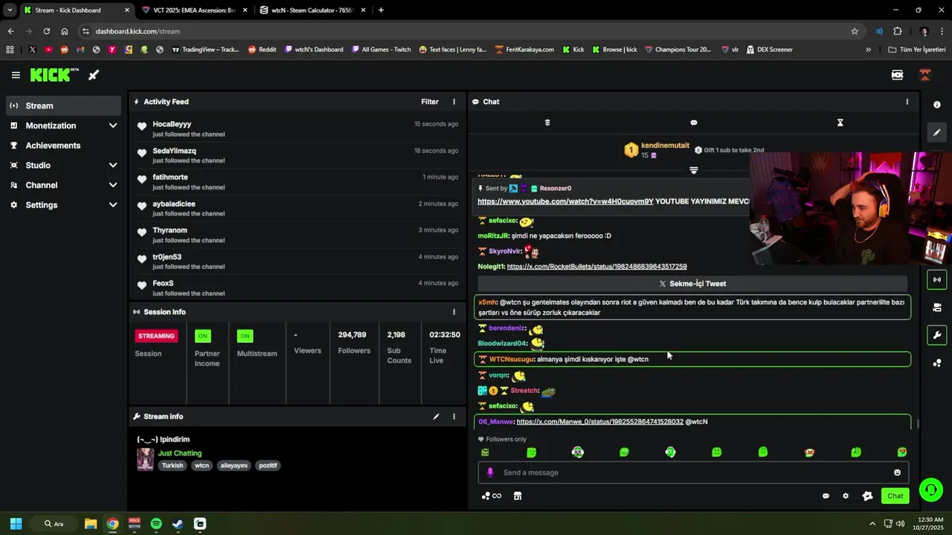Open a new browser tab
The height and width of the screenshot is (535, 952).
click(x=381, y=10)
